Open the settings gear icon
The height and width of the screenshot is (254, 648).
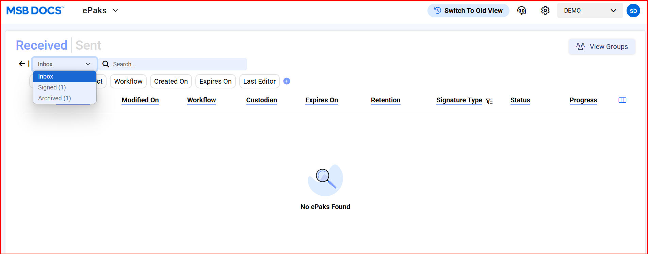[x=545, y=11]
